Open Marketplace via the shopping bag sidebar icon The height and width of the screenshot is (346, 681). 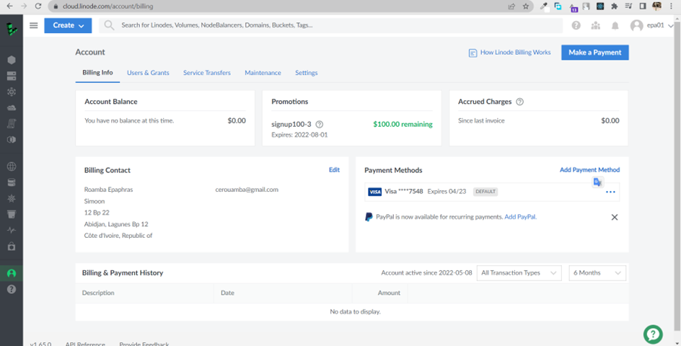point(12,246)
